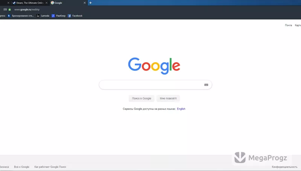
Task: Open the Lamoda bookmark
Action: 43,16
